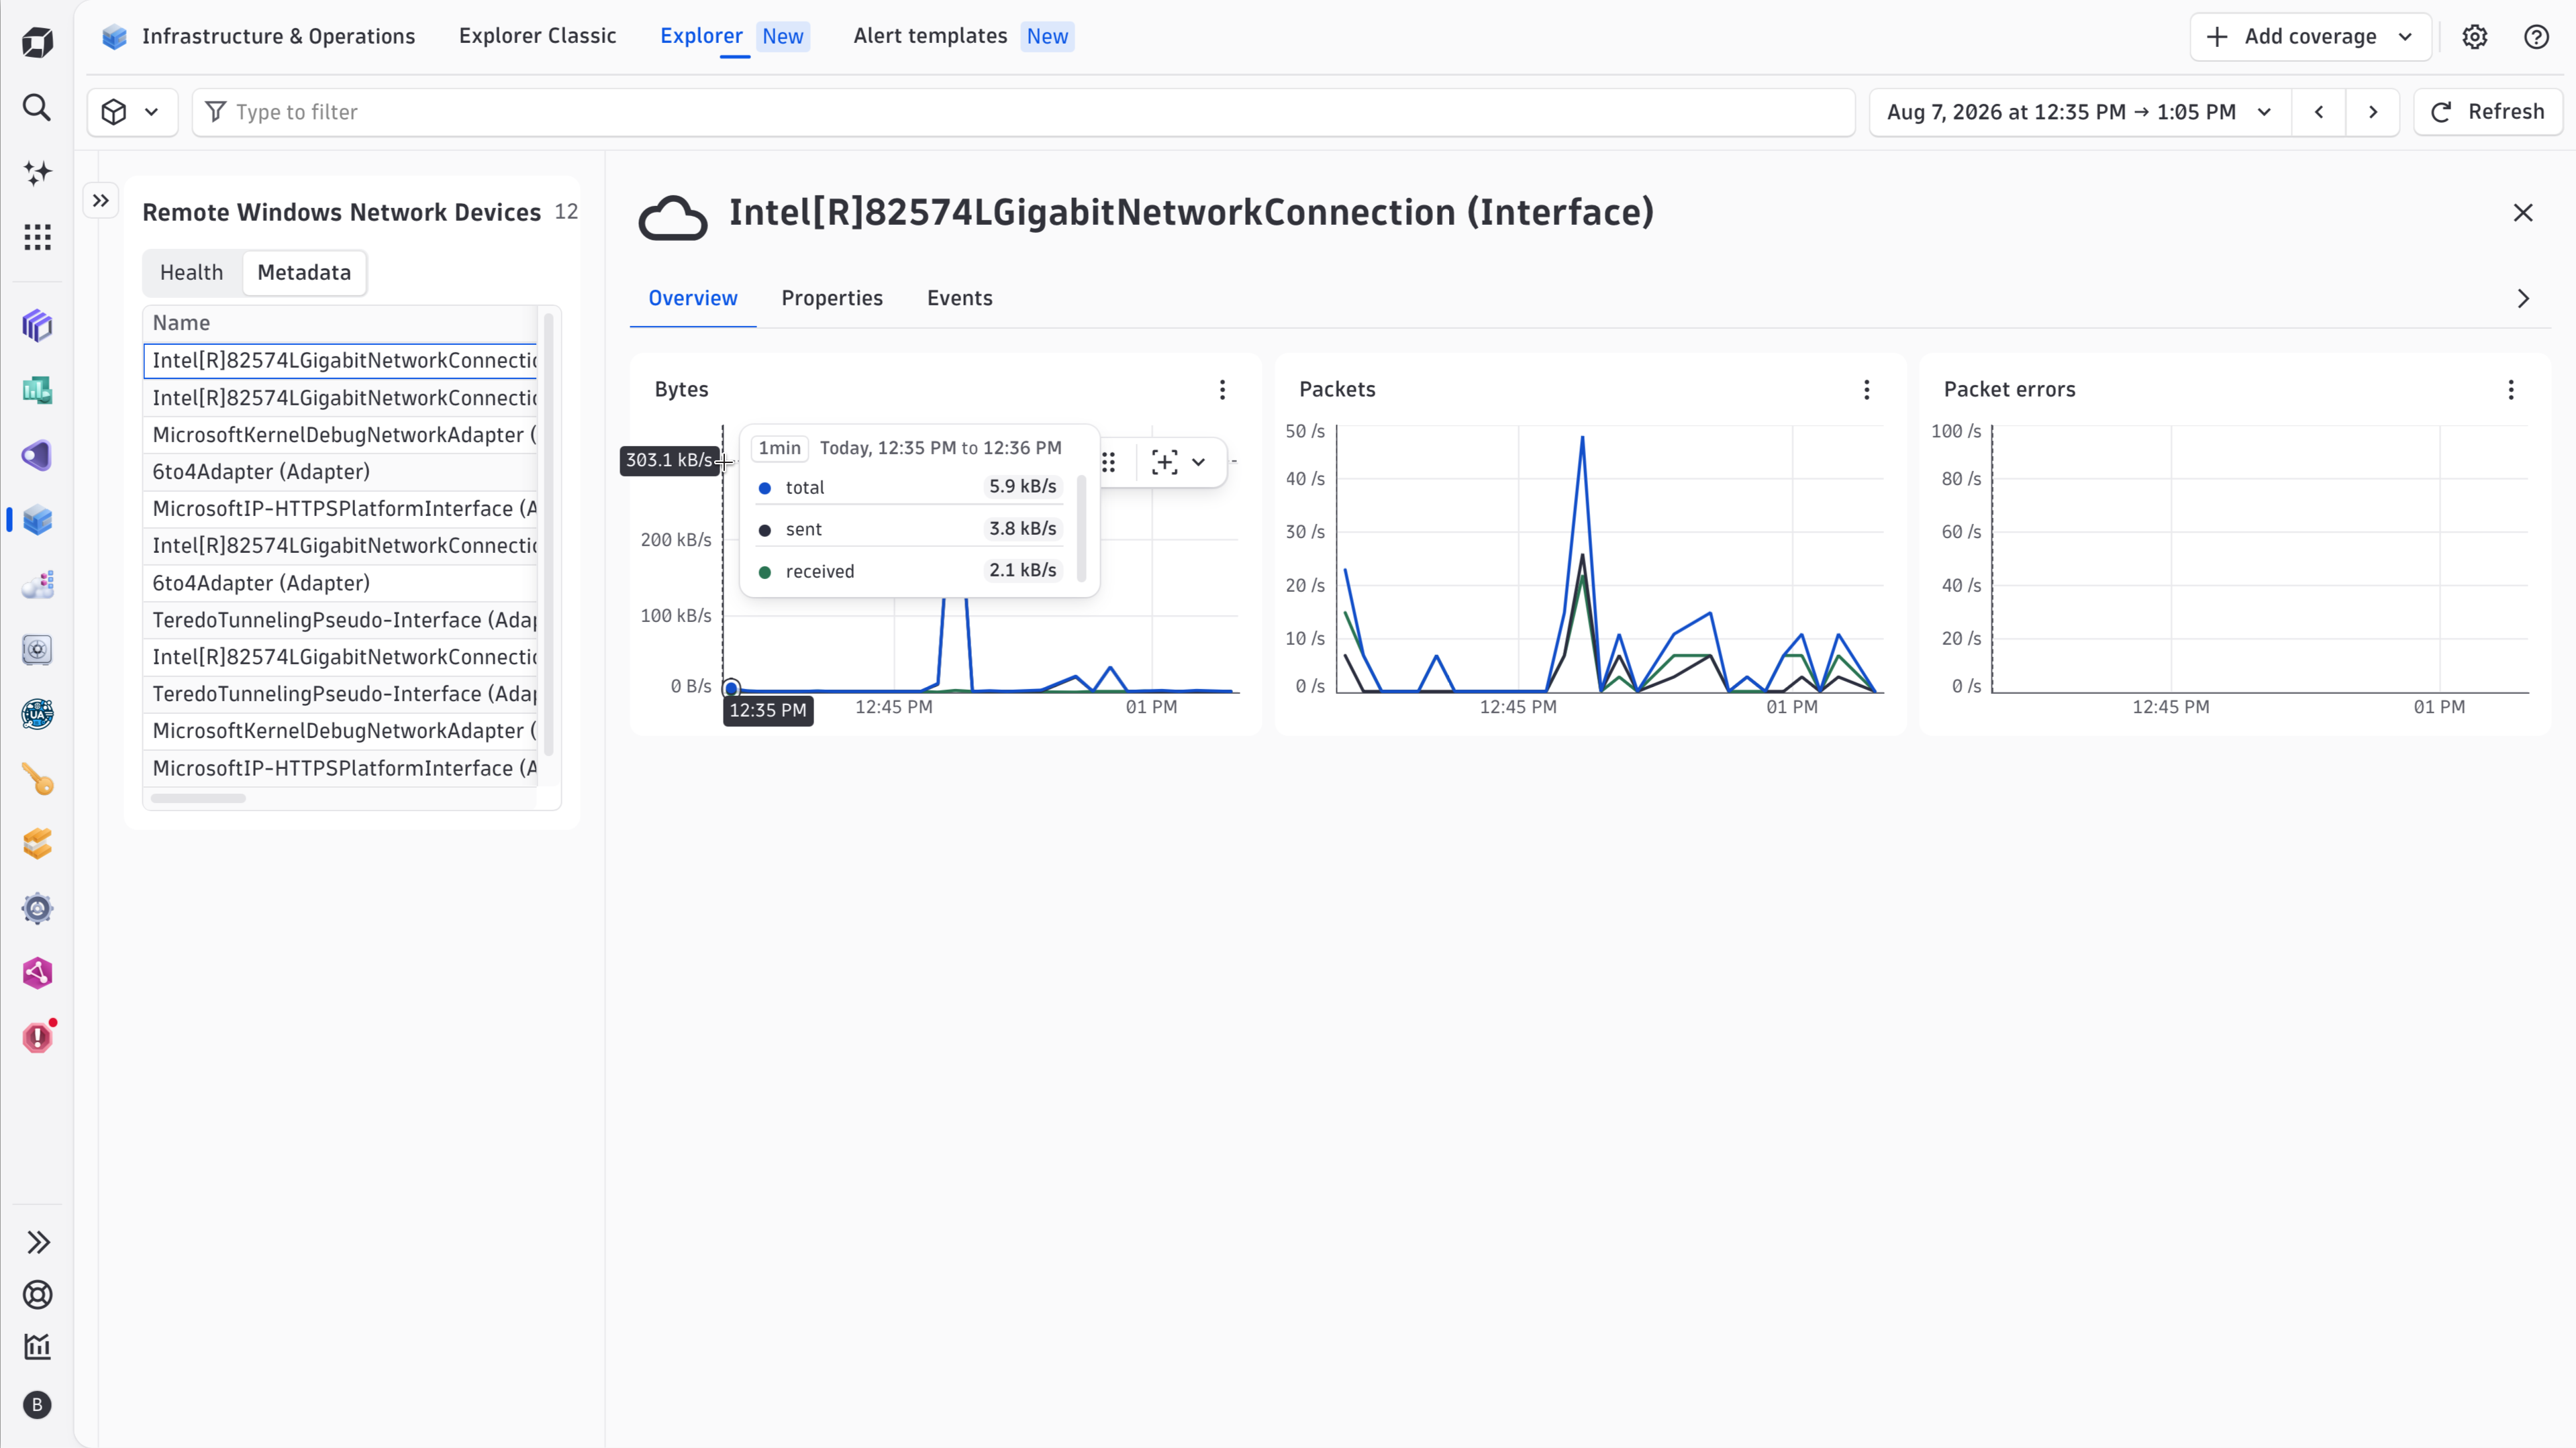Image resolution: width=2576 pixels, height=1448 pixels.
Task: Click the vertical scrollbar of the device list
Action: (x=548, y=535)
